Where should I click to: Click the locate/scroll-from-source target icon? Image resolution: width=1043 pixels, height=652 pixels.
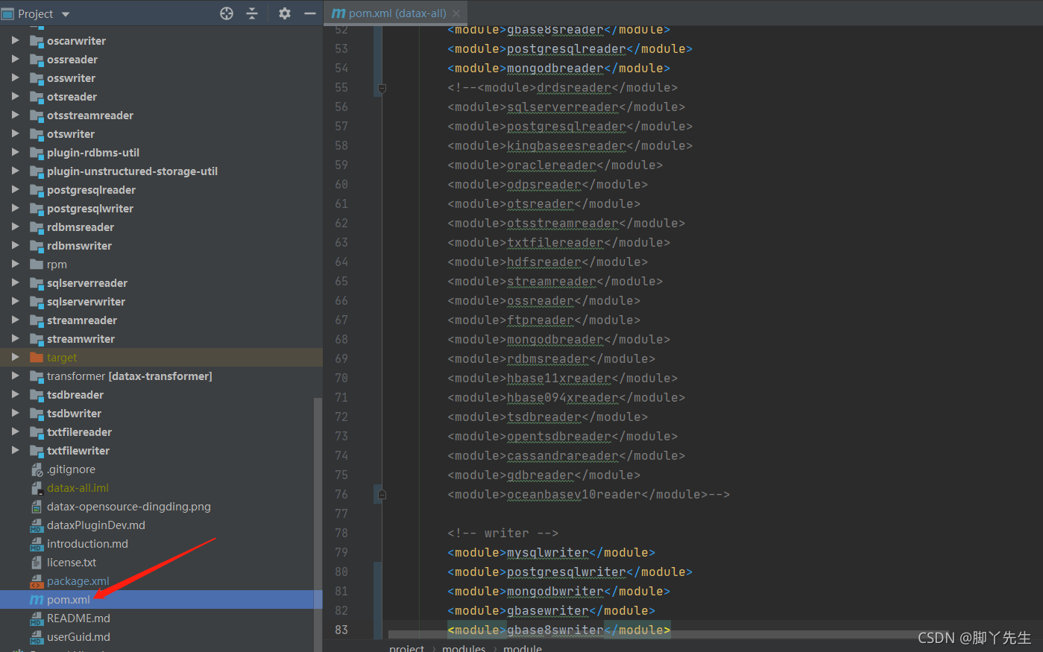tap(227, 13)
